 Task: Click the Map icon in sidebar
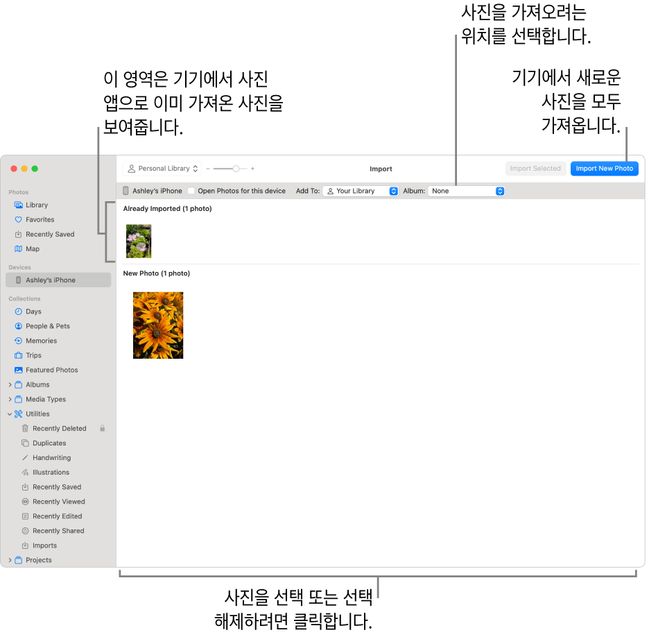tap(18, 249)
